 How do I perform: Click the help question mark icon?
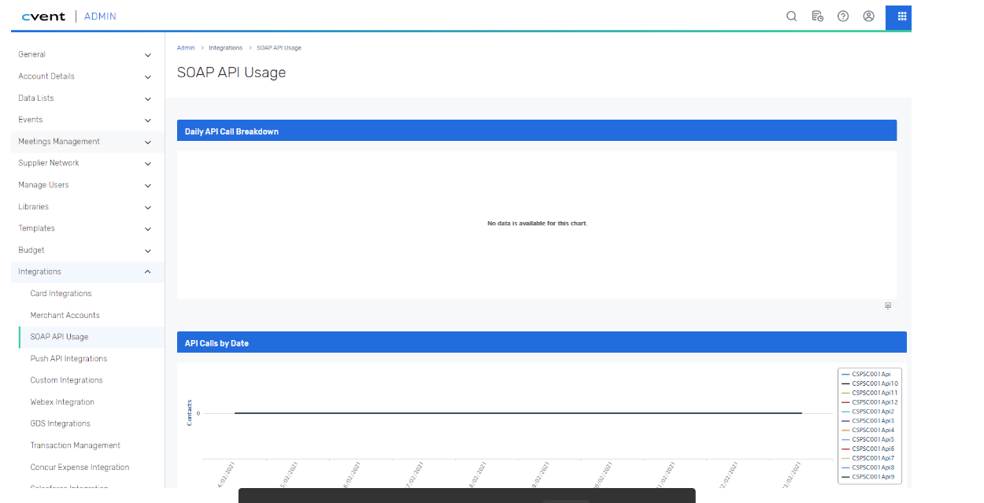[843, 16]
